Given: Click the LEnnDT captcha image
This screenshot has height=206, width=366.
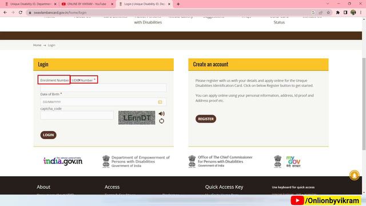Looking at the screenshot, I should point(137,118).
